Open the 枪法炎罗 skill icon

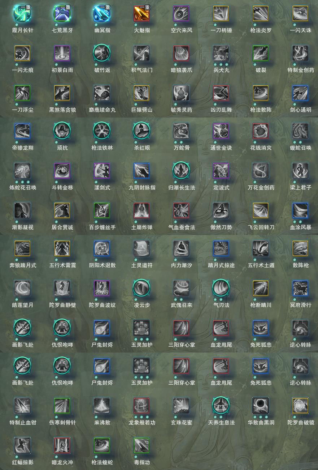pyautogui.click(x=261, y=13)
